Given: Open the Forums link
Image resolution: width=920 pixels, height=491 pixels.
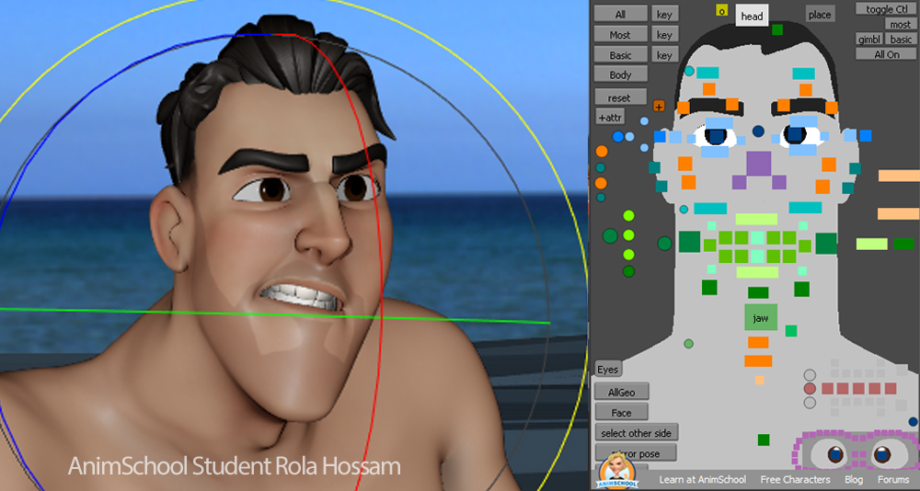Looking at the screenshot, I should [892, 479].
